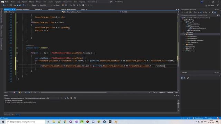This screenshot has height=124, width=221.
Task: Open the Проект menu
Action: tap(25, 2)
